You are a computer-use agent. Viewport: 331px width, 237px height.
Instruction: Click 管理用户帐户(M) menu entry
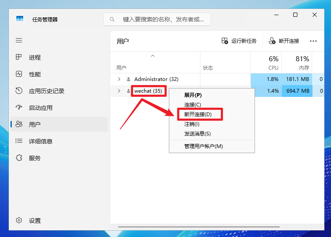pyautogui.click(x=203, y=146)
